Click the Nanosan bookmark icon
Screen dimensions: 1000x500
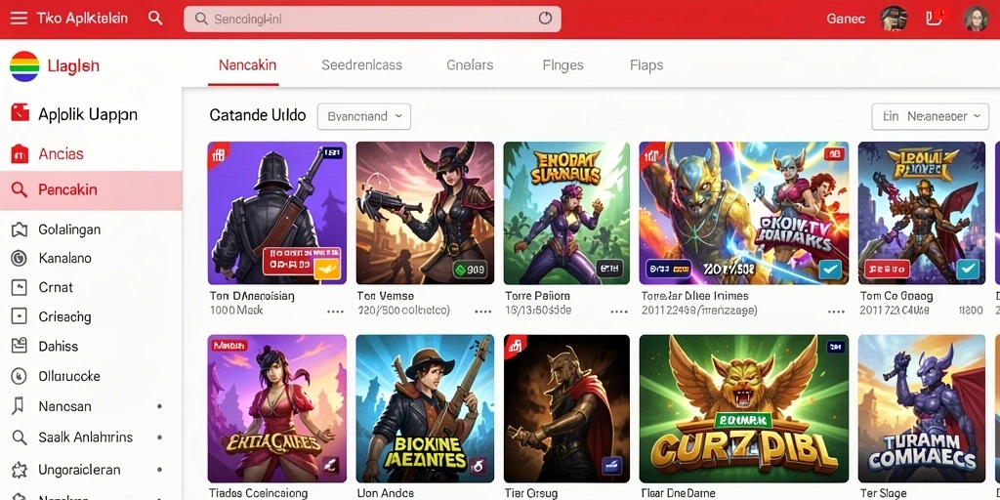[20, 406]
